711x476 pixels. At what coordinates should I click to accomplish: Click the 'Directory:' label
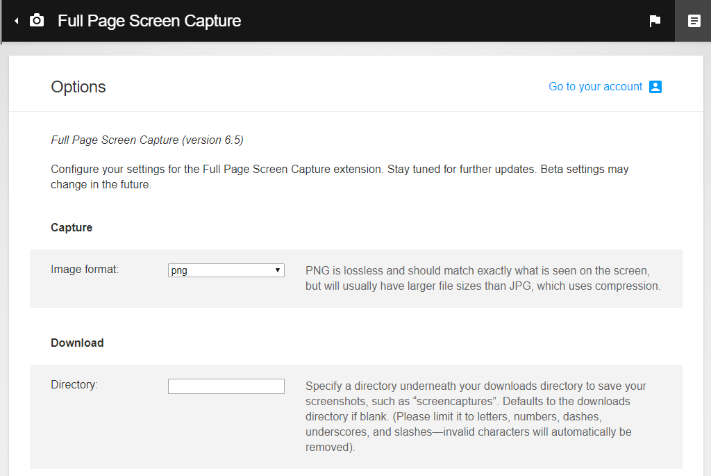click(74, 384)
